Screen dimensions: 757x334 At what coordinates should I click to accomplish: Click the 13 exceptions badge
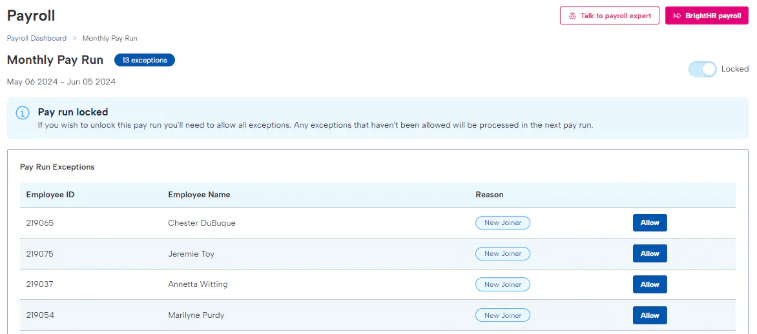pyautogui.click(x=145, y=61)
